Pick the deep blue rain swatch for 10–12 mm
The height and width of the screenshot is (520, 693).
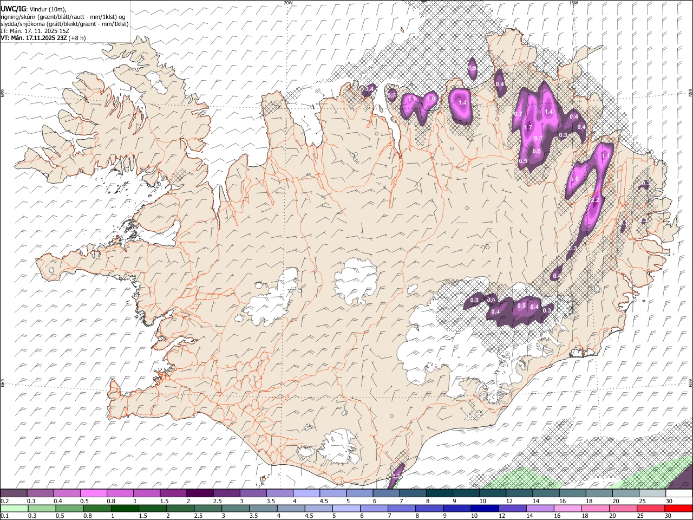tap(485, 508)
